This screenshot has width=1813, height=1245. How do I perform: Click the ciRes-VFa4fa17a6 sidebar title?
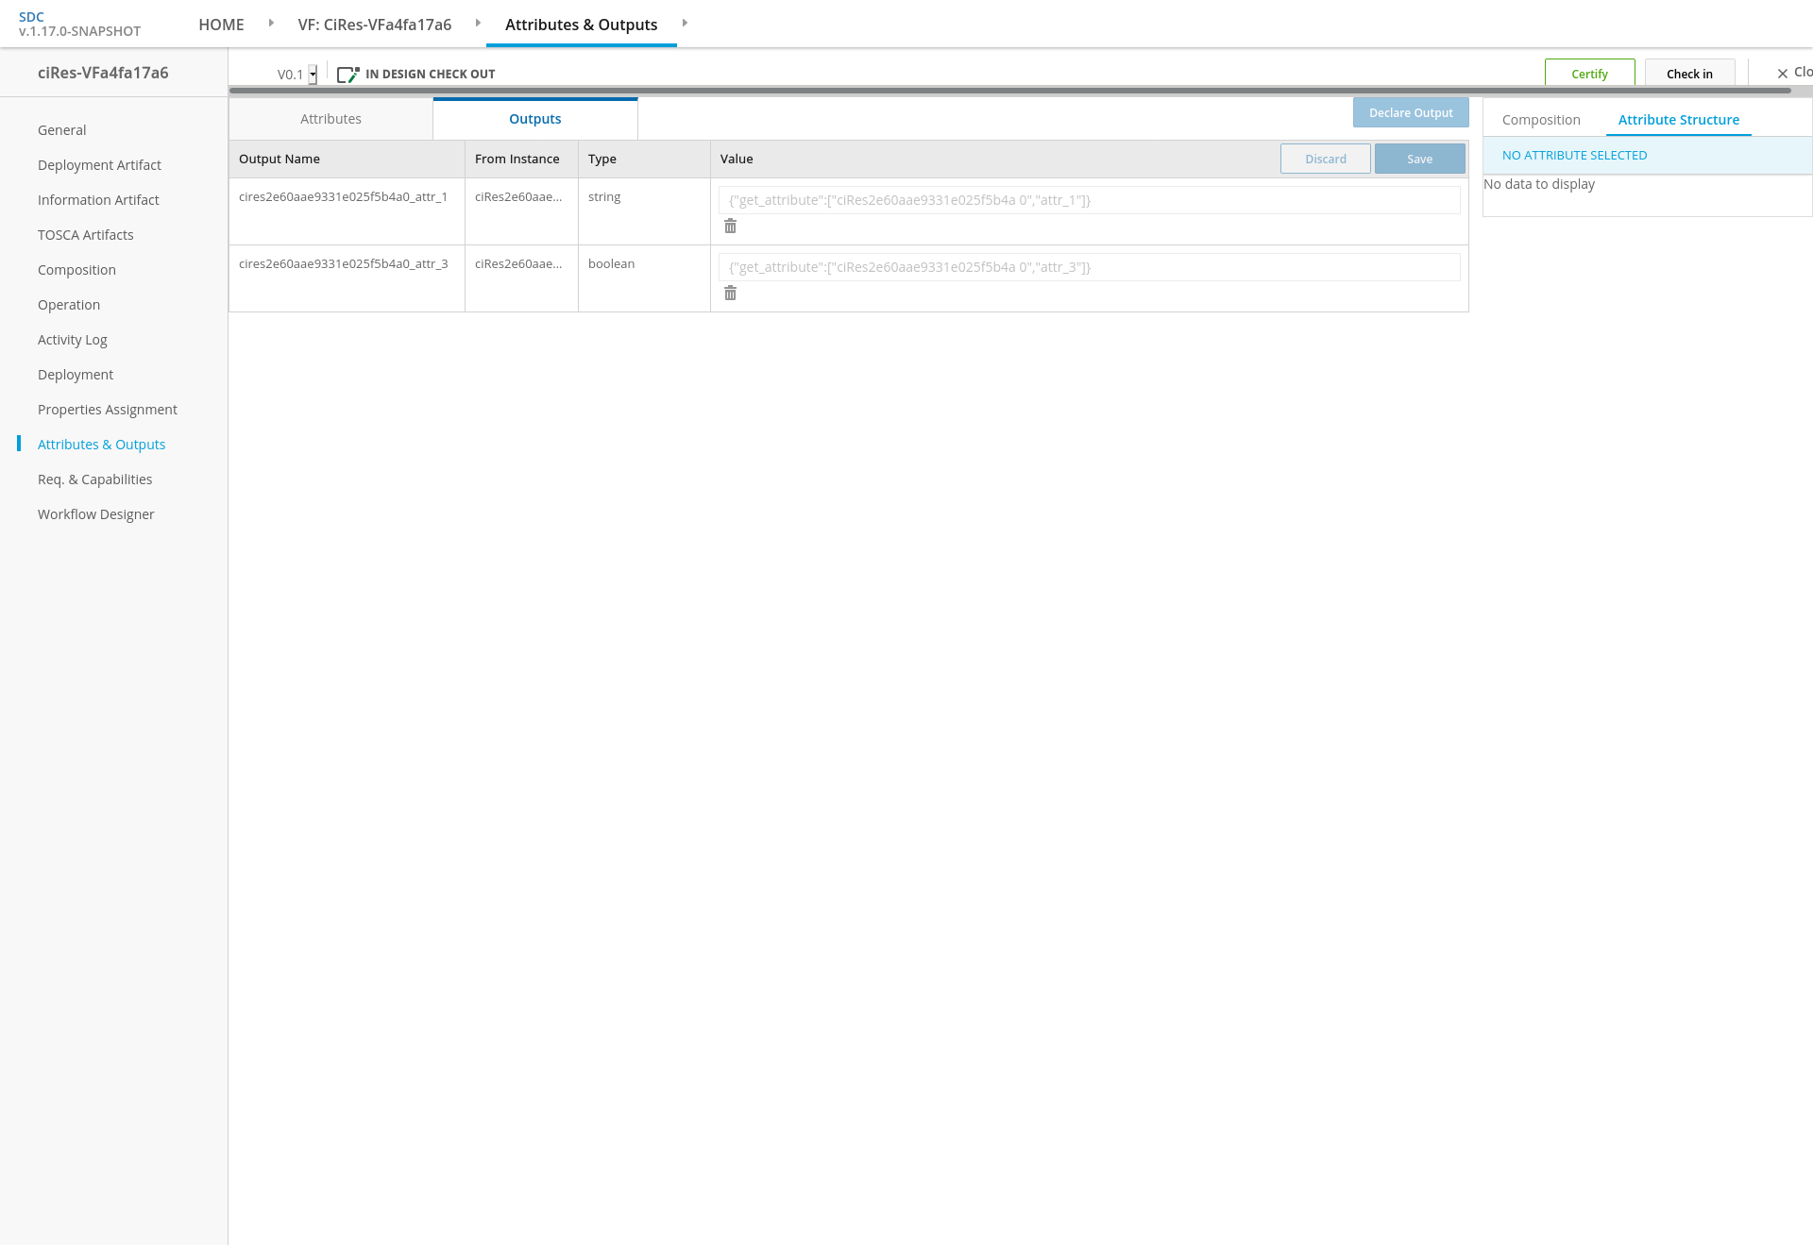coord(103,73)
